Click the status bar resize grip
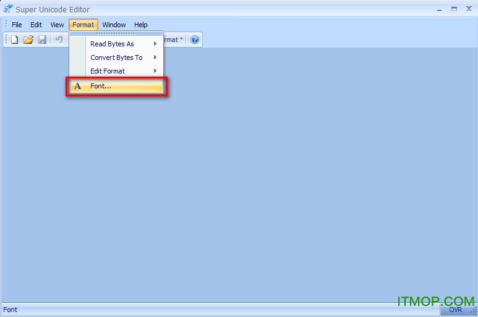 [474, 311]
